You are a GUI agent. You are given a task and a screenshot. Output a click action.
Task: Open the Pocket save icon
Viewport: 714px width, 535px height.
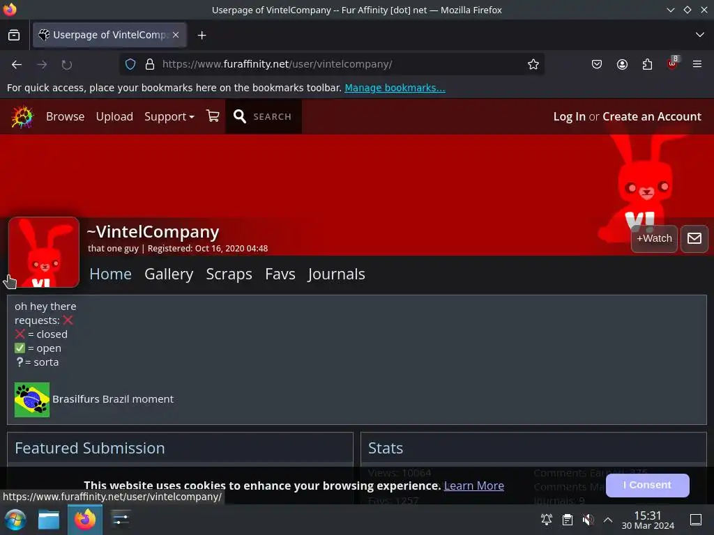(x=597, y=64)
